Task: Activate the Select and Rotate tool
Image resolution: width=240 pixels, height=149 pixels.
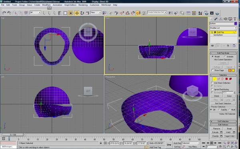Action: click(82, 13)
